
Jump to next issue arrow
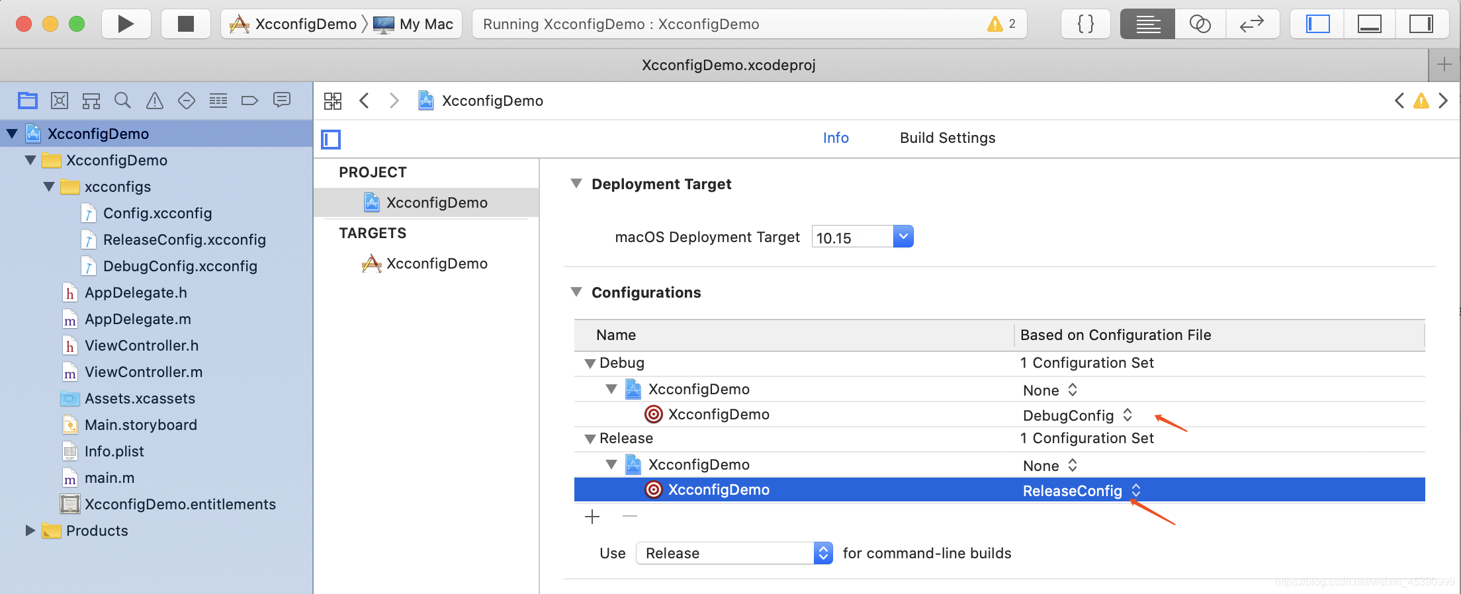coord(1443,101)
